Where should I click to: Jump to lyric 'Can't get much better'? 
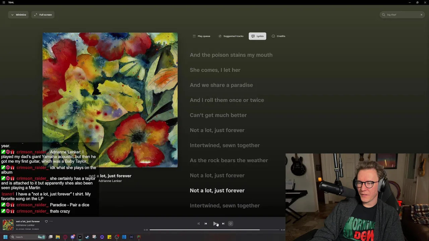[218, 115]
